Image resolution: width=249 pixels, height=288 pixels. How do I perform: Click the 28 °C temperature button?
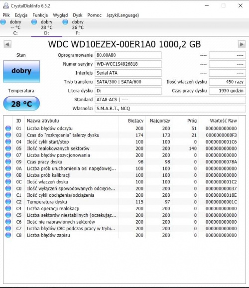point(21,104)
